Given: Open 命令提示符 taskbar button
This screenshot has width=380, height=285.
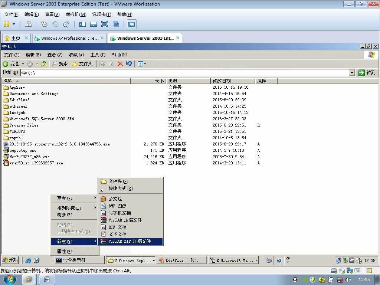Looking at the screenshot, I should pos(79,260).
